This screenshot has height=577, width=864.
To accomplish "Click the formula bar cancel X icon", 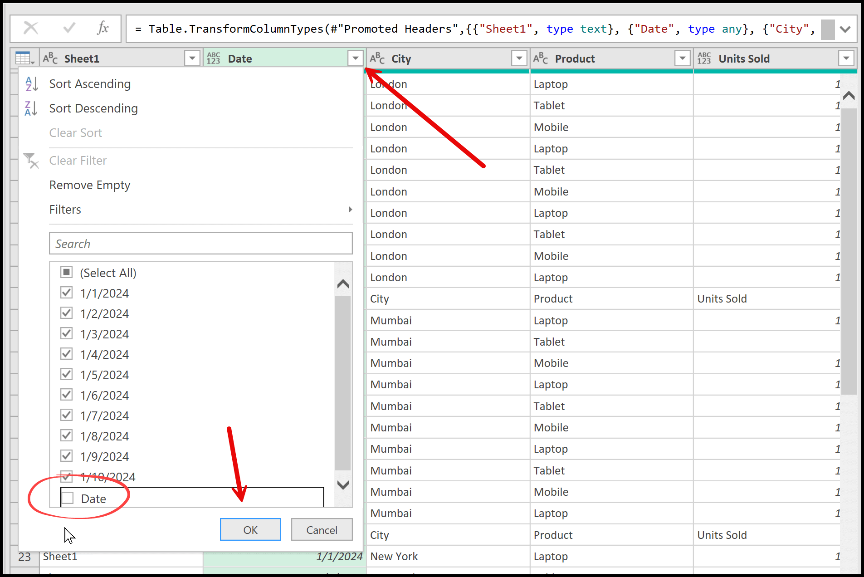I will [x=31, y=28].
